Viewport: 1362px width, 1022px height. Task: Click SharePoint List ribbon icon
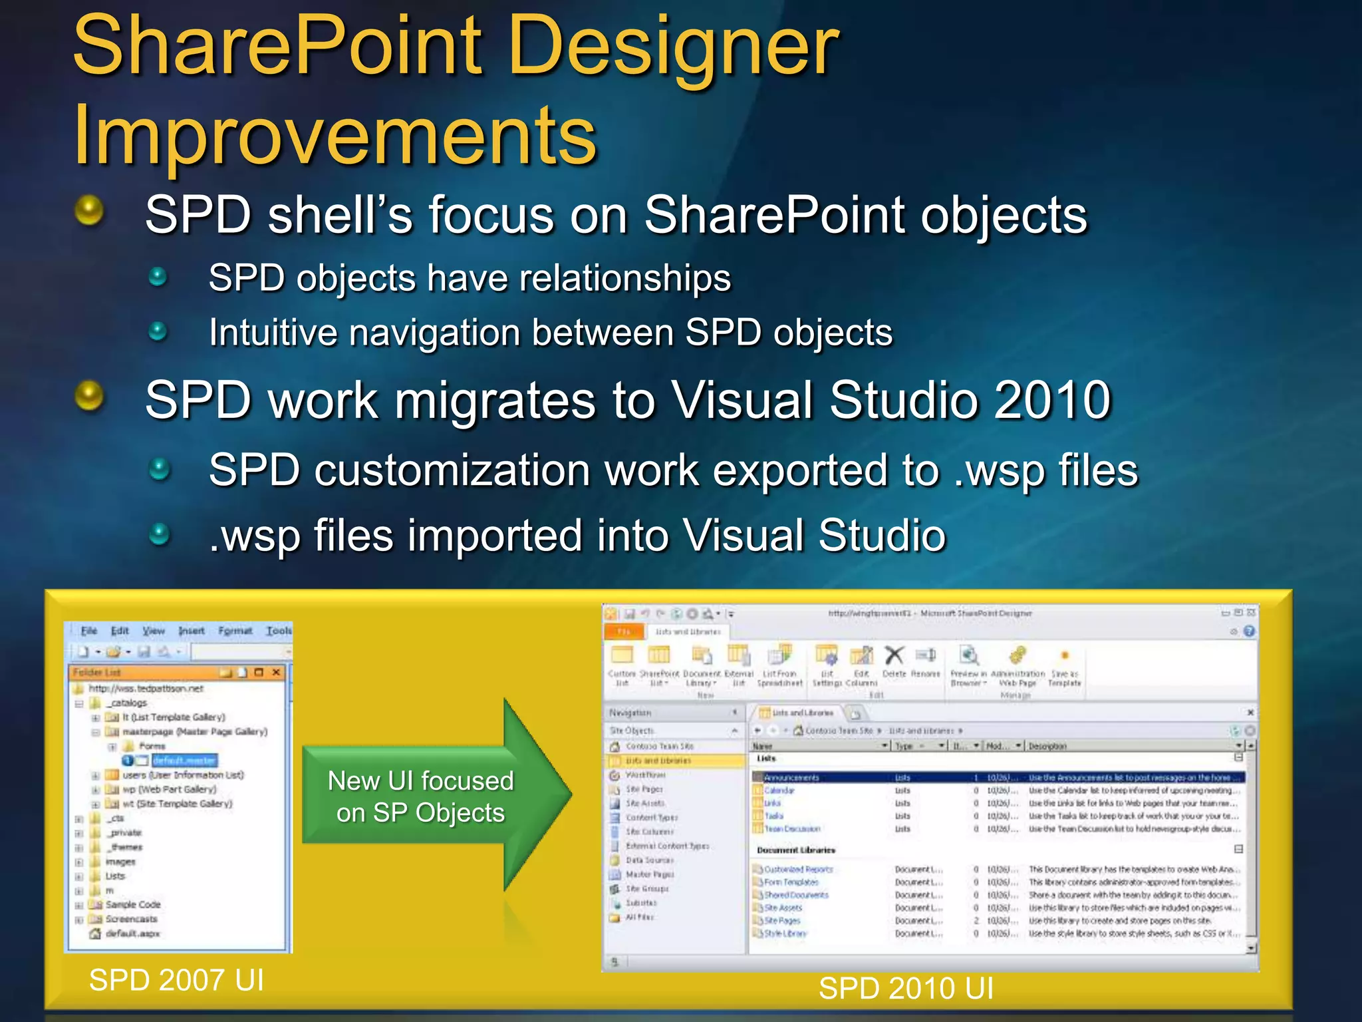click(659, 655)
